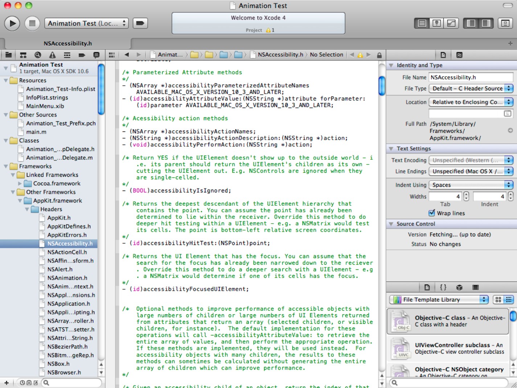517x388 pixels.
Task: Toggle the Wrap lines checkbox
Action: point(432,213)
